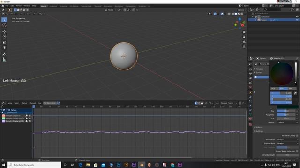300x168 pixels.
Task: Open the Output properties tab icon
Action: [x=250, y=74]
